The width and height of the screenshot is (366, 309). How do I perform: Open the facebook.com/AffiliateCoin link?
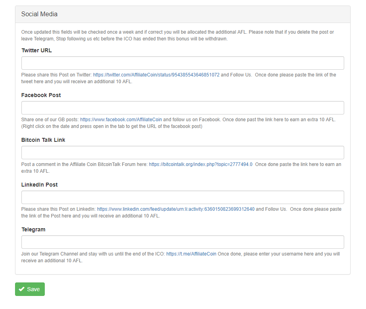[121, 120]
